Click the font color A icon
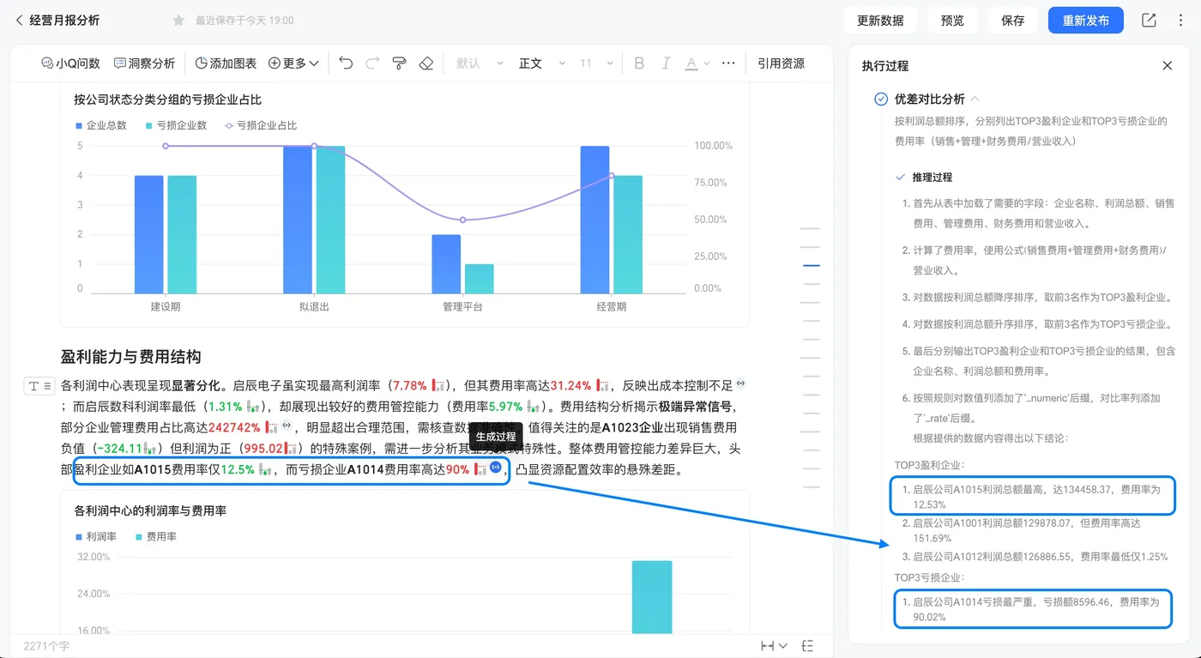Screen dimensions: 1201x658 pyautogui.click(x=691, y=63)
